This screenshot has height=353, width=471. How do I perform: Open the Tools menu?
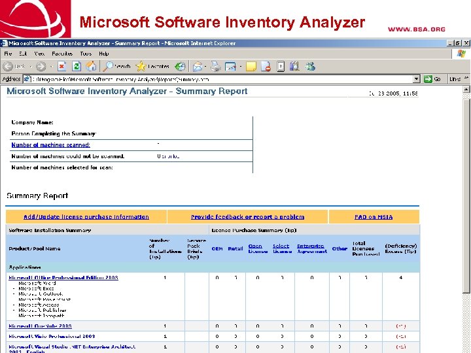pyautogui.click(x=86, y=54)
